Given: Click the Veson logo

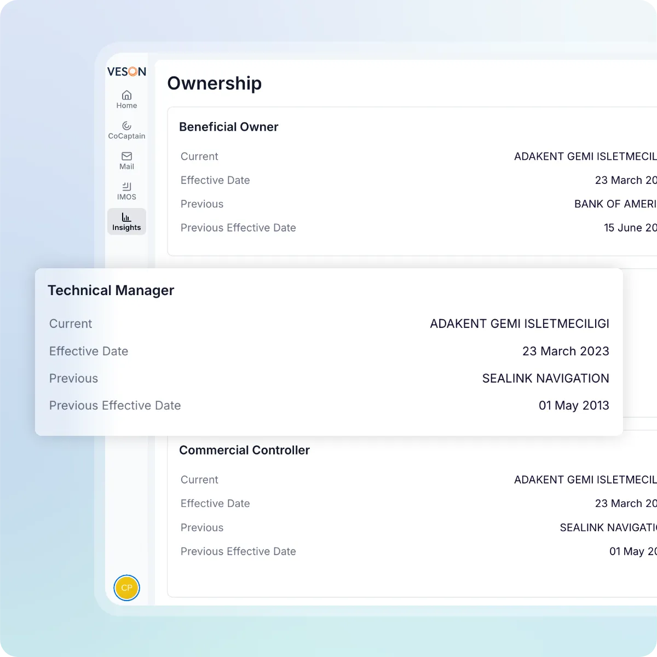Looking at the screenshot, I should (126, 72).
